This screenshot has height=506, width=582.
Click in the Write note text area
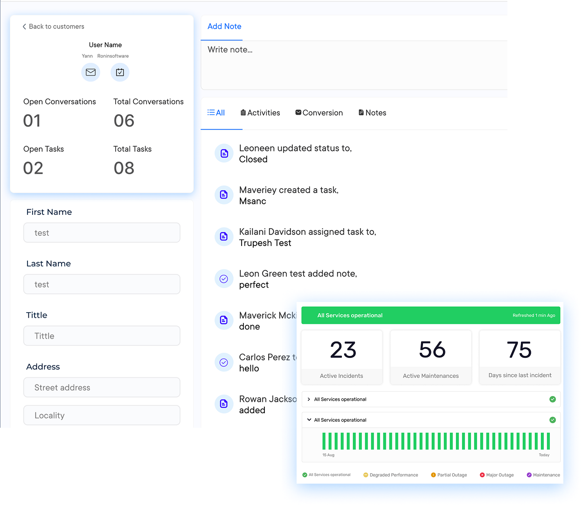[354, 65]
